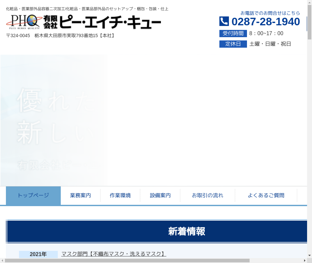Click the vertical scrollbar up arrow

309,2
